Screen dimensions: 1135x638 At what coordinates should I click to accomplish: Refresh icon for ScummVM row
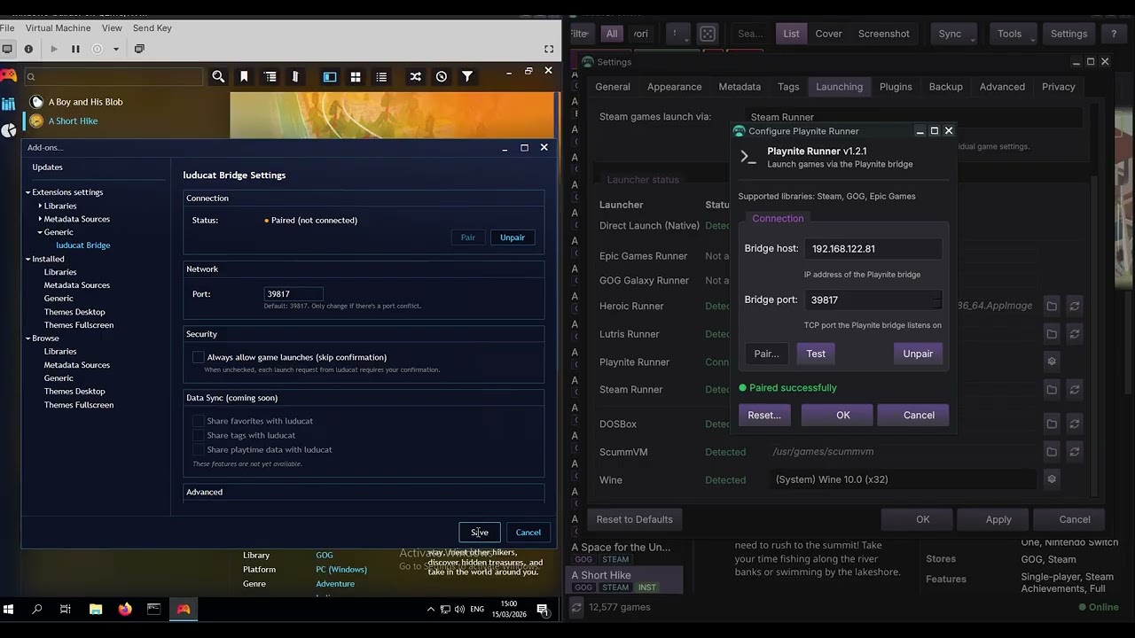(x=1075, y=452)
